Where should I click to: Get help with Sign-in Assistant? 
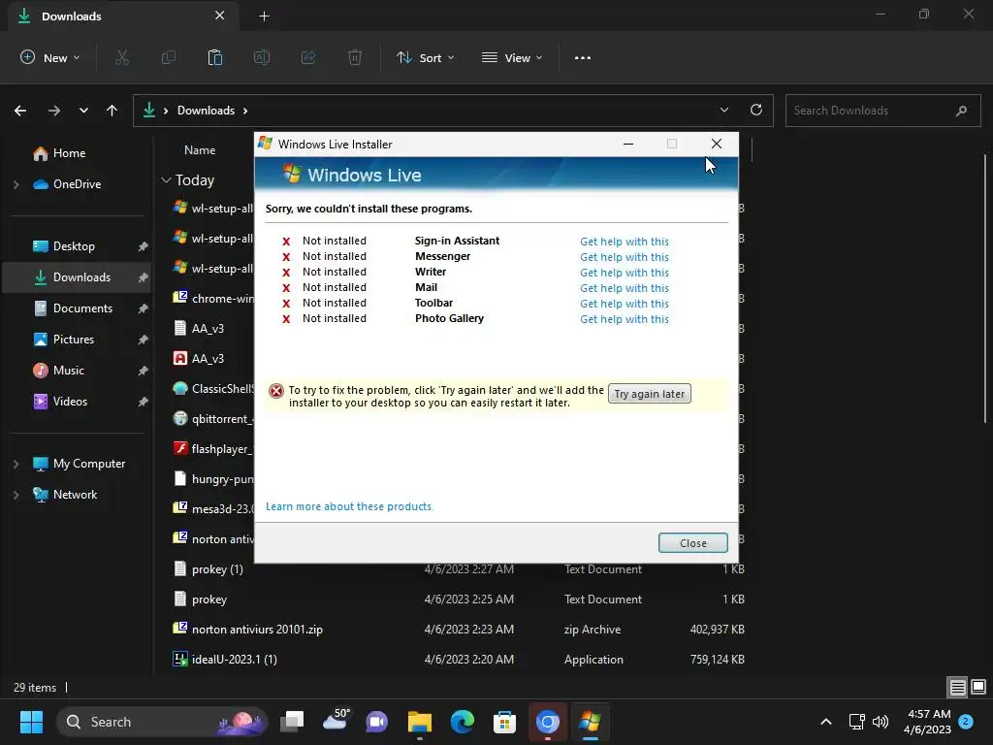[625, 242]
